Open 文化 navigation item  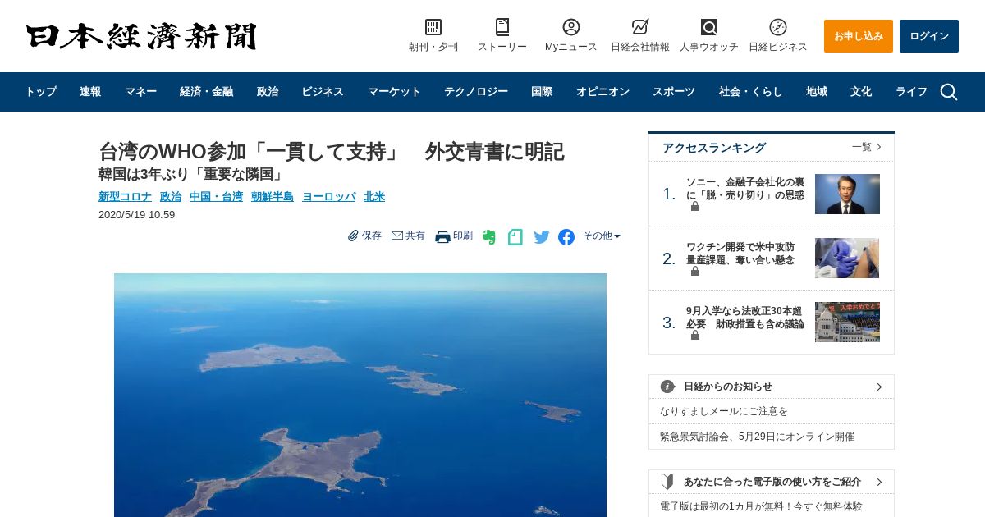[x=861, y=92]
